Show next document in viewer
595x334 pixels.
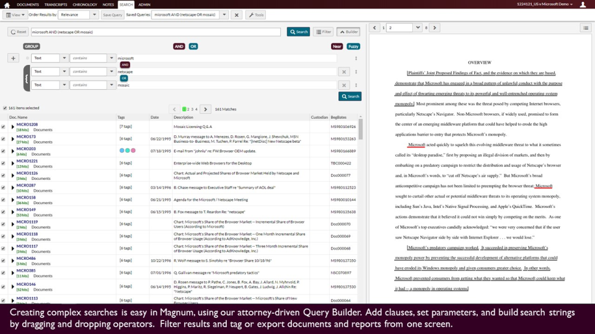(x=434, y=28)
